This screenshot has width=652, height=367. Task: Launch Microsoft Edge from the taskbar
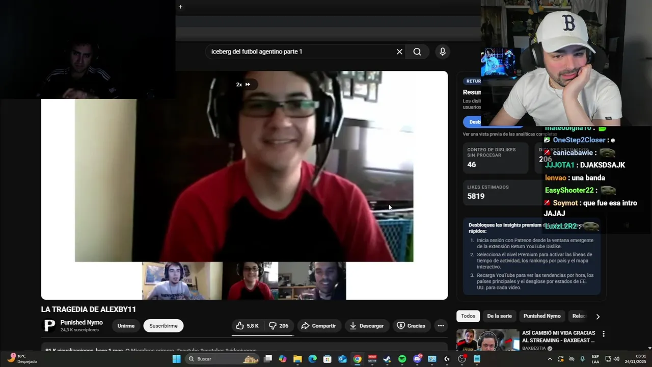tap(312, 359)
